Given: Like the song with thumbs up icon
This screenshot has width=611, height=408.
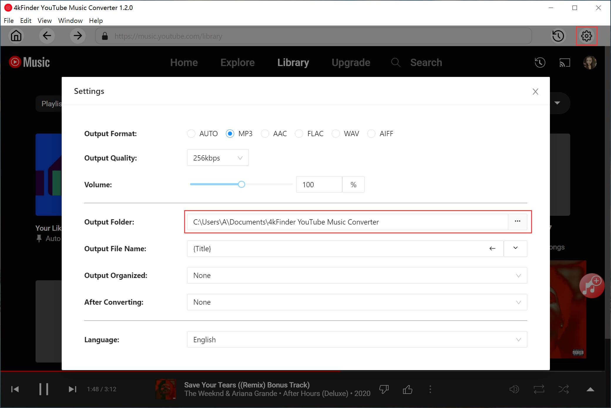Looking at the screenshot, I should [407, 390].
